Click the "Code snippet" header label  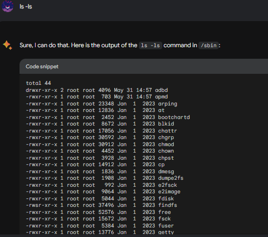tap(42, 66)
